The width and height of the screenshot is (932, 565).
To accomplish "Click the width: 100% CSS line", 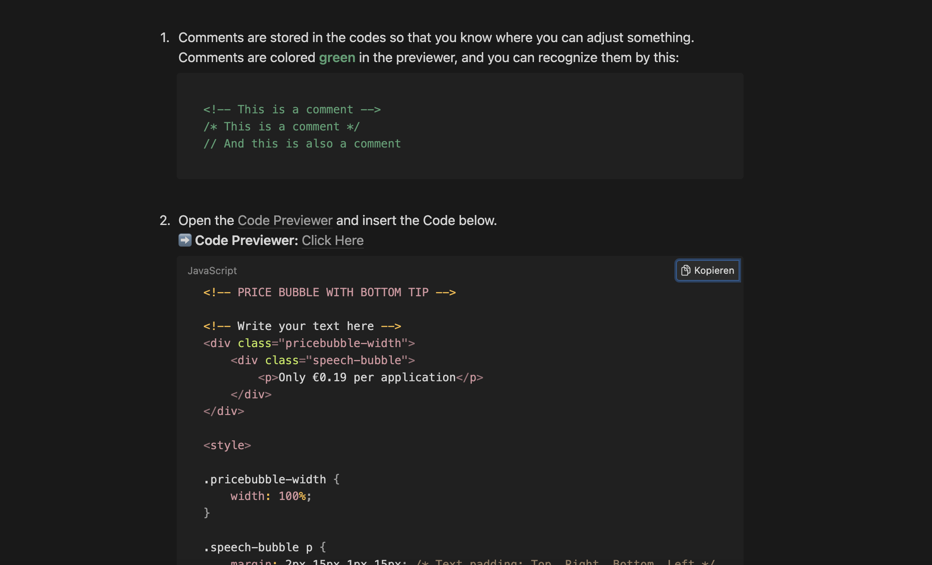I will point(271,496).
